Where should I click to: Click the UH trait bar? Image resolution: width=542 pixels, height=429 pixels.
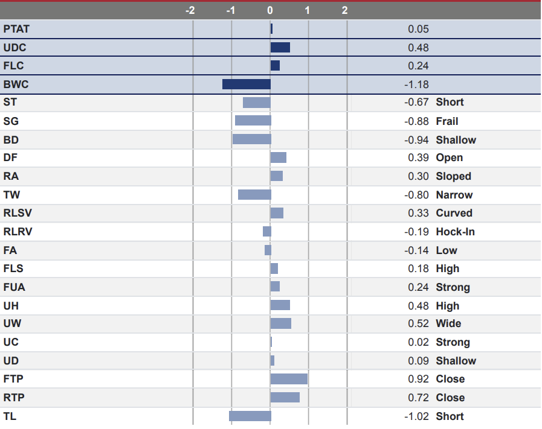280,305
